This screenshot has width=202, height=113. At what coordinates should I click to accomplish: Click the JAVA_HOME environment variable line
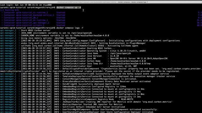[46, 33]
